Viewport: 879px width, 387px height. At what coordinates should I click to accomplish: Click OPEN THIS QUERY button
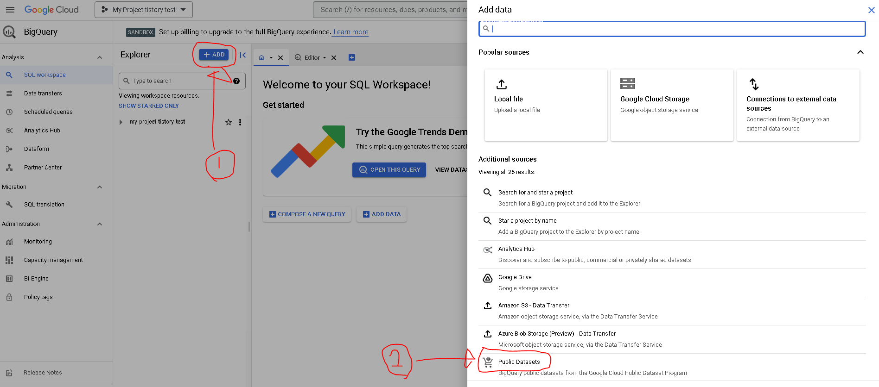point(389,170)
